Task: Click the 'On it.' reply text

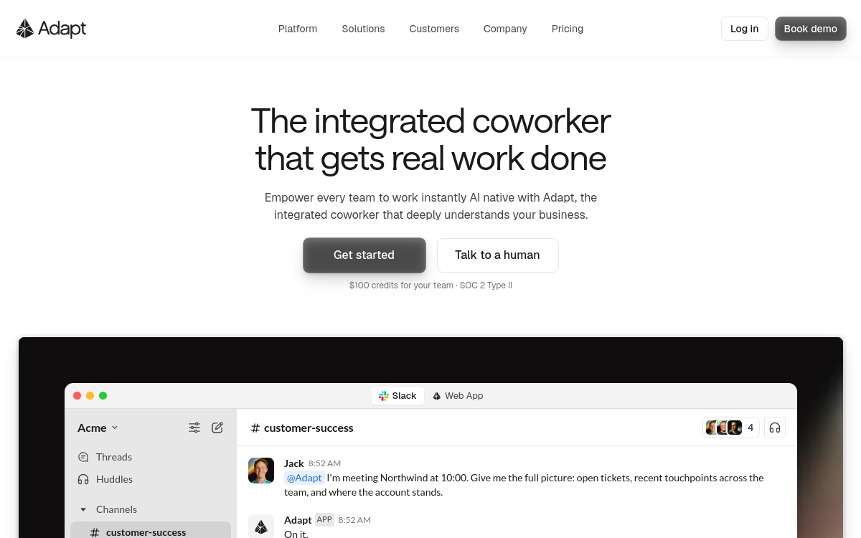Action: pos(296,534)
